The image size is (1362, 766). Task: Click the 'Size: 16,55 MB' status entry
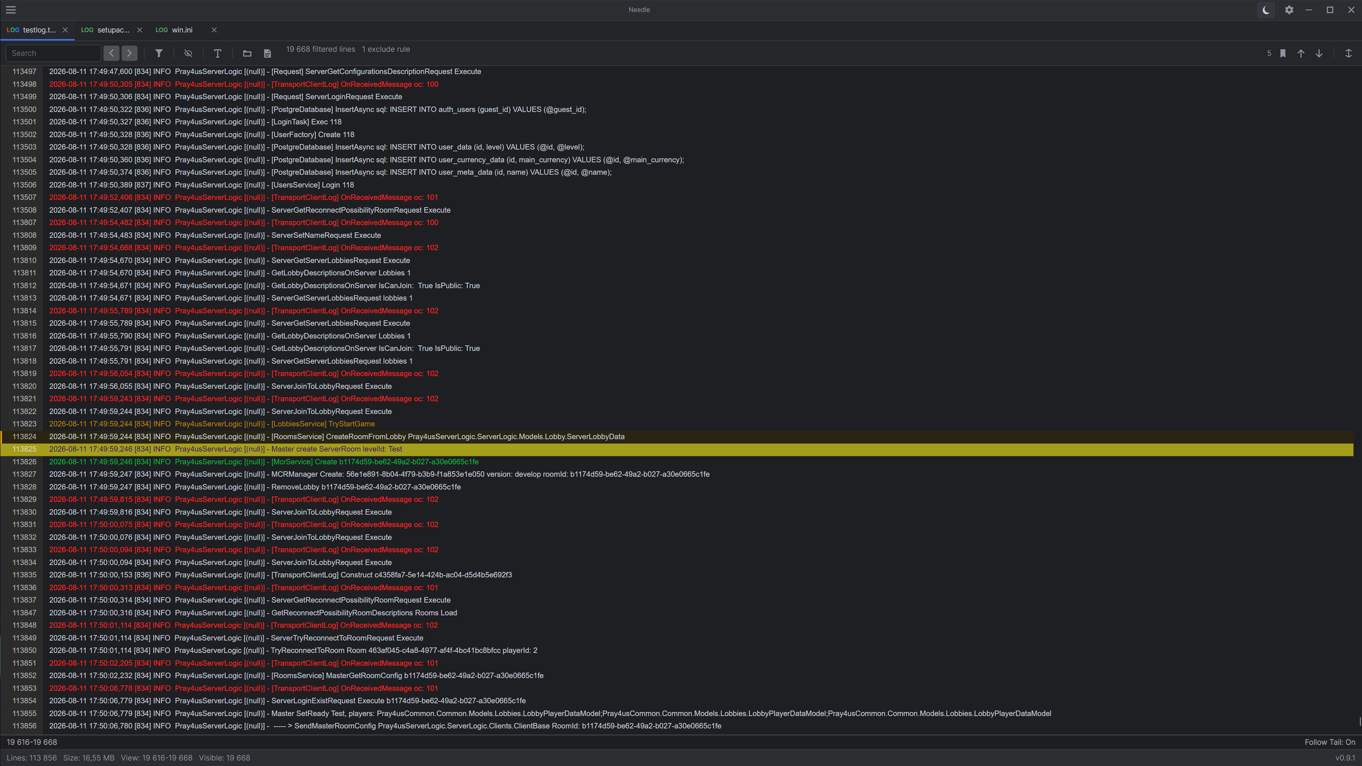[89, 758]
